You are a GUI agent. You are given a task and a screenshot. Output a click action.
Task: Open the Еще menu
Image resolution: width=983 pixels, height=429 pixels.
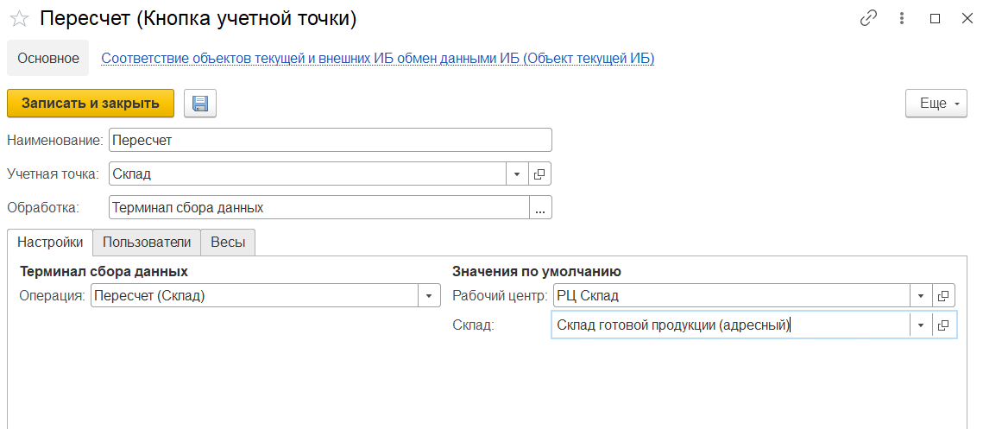(936, 104)
